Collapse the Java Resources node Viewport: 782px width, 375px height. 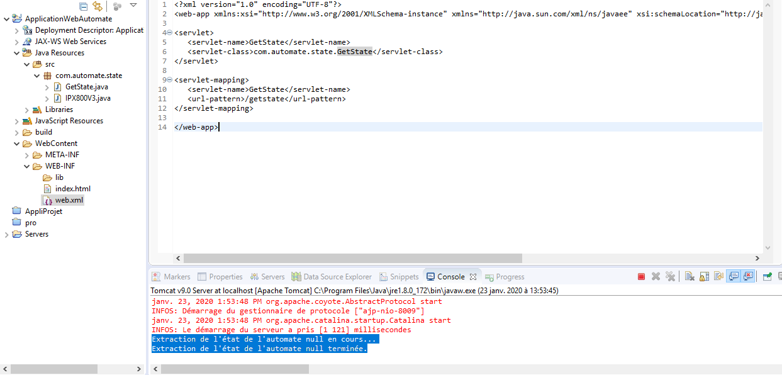pos(16,53)
